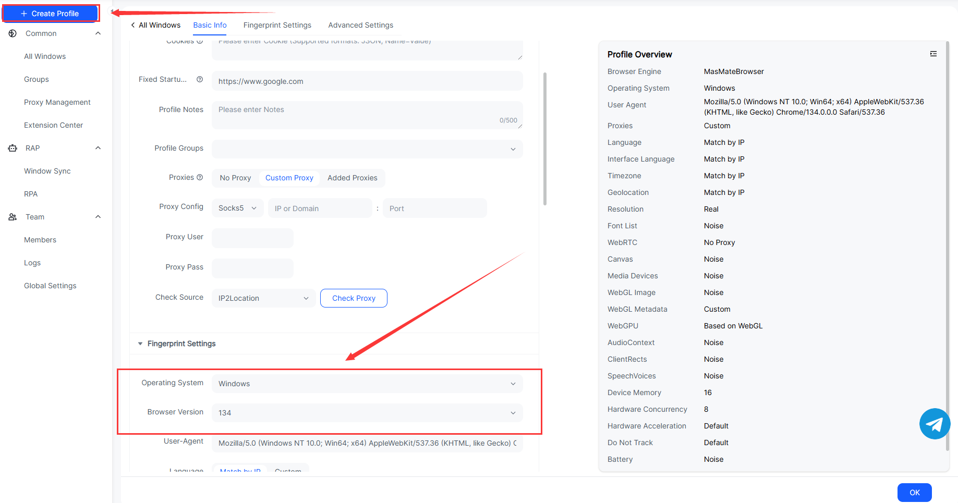Click the Create Profile button
958x503 pixels.
click(x=51, y=14)
